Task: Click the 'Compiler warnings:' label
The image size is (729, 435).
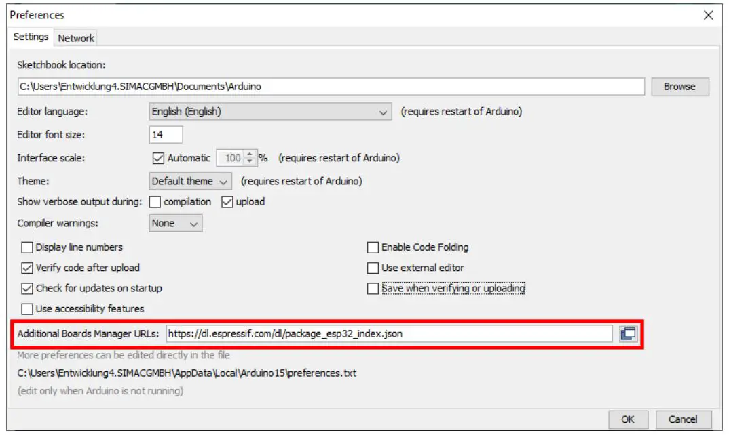Action: tap(58, 224)
